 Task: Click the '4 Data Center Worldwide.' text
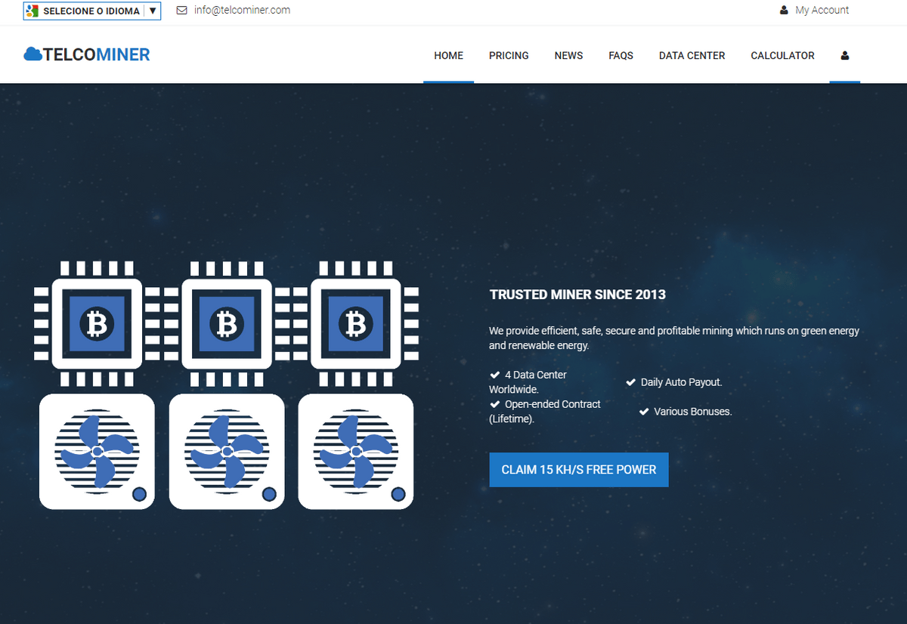tap(528, 382)
